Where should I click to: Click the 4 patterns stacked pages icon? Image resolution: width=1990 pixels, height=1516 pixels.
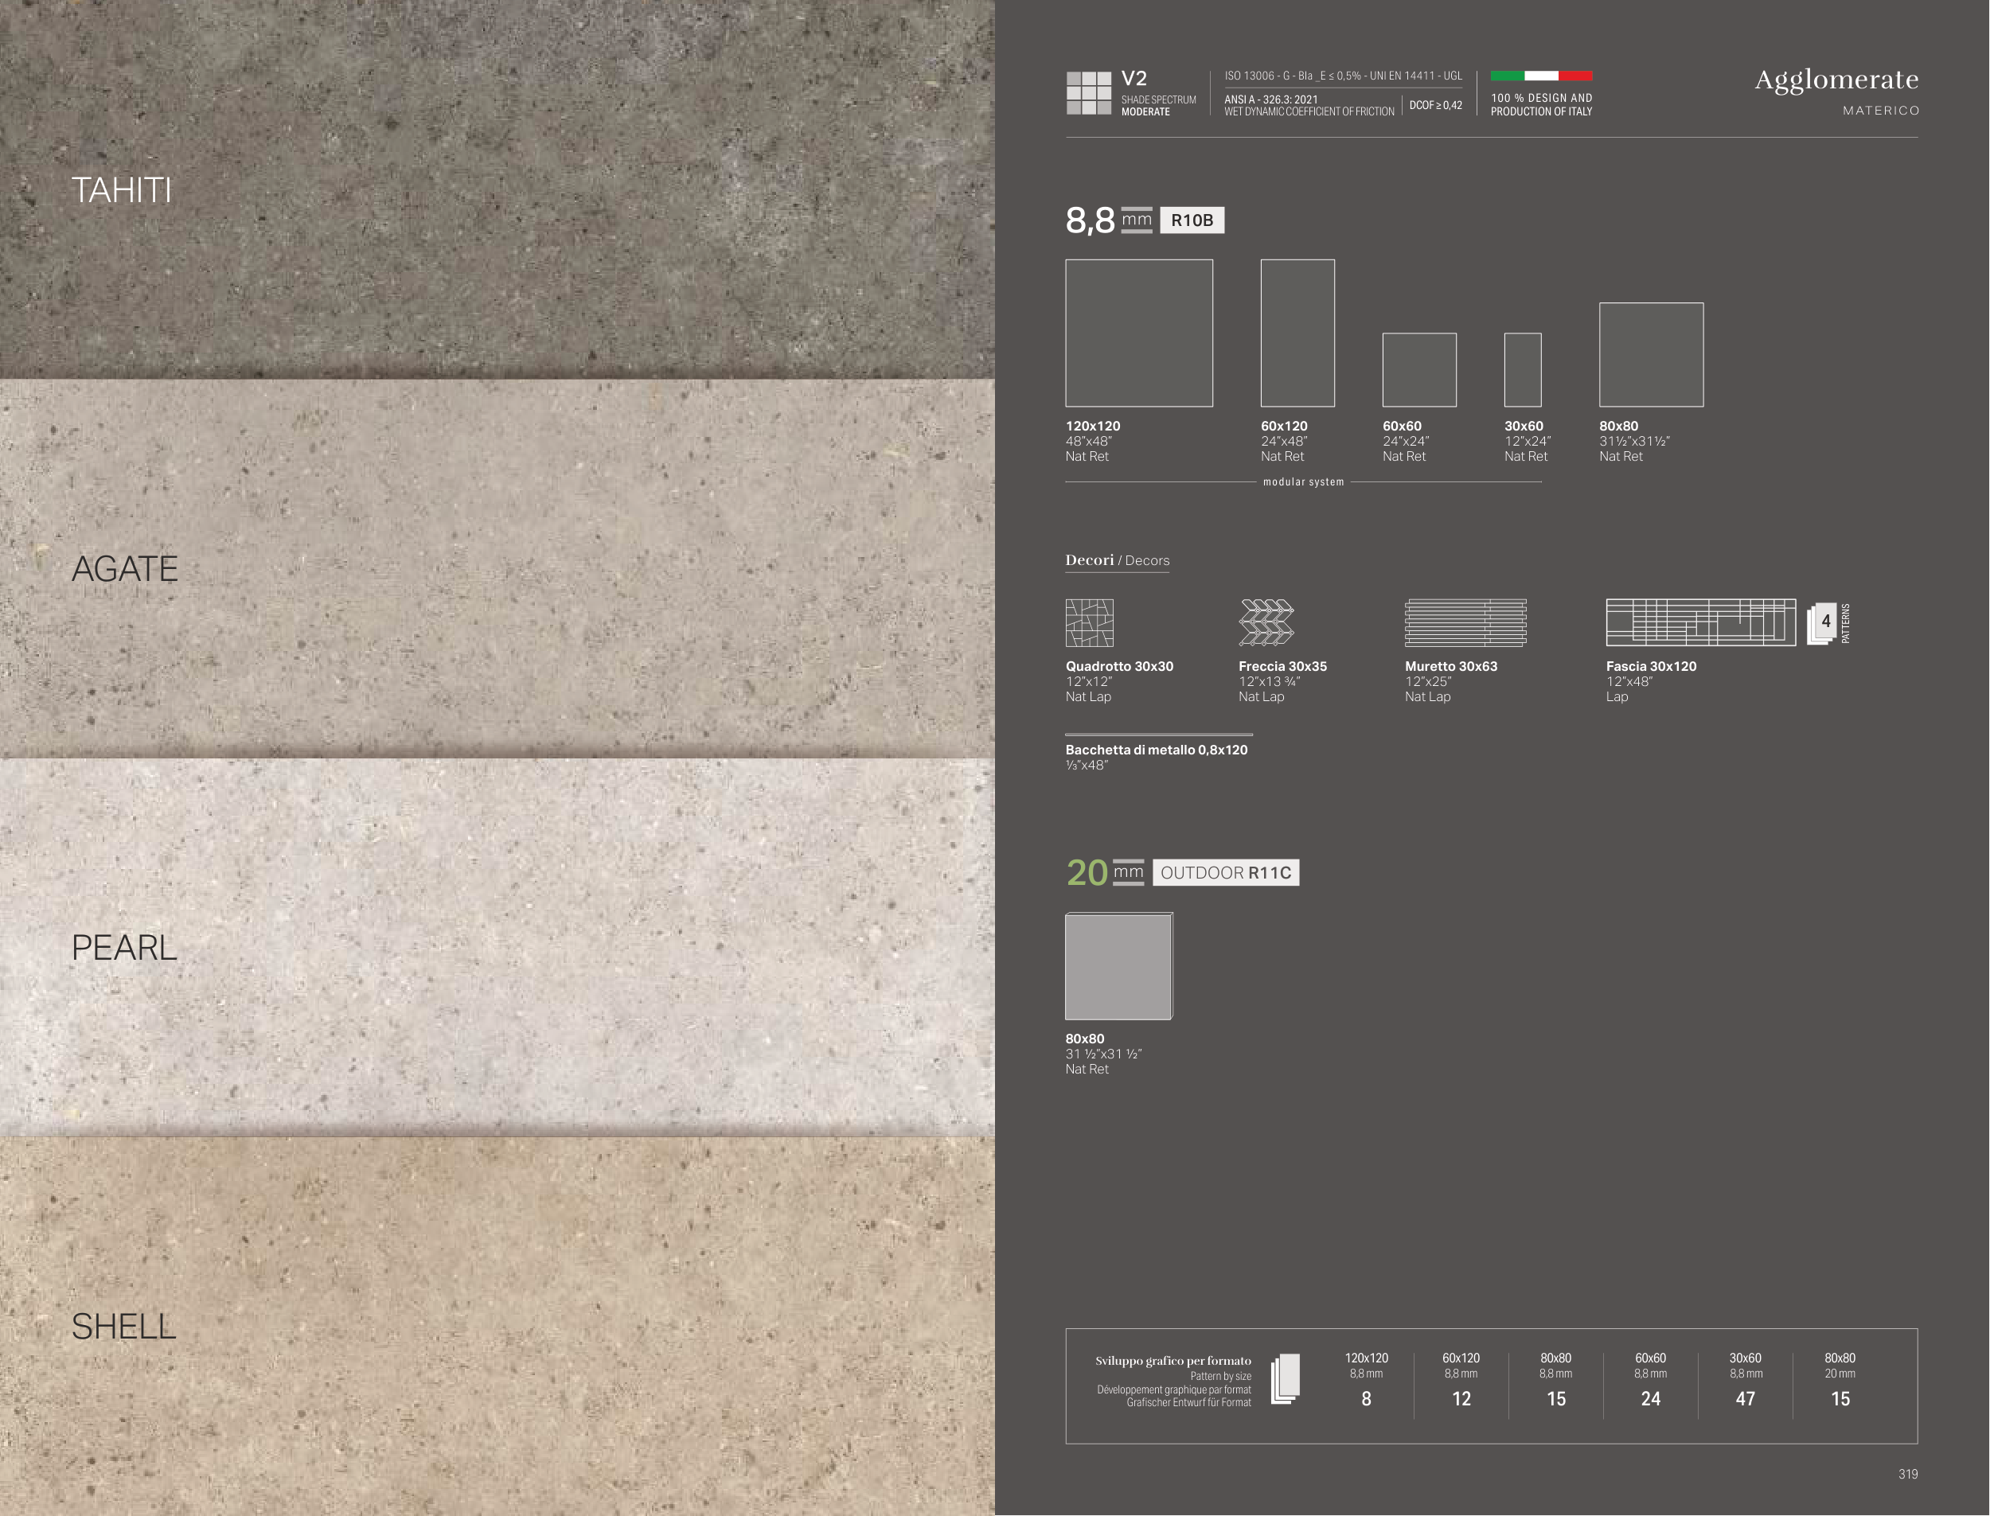click(x=1823, y=624)
